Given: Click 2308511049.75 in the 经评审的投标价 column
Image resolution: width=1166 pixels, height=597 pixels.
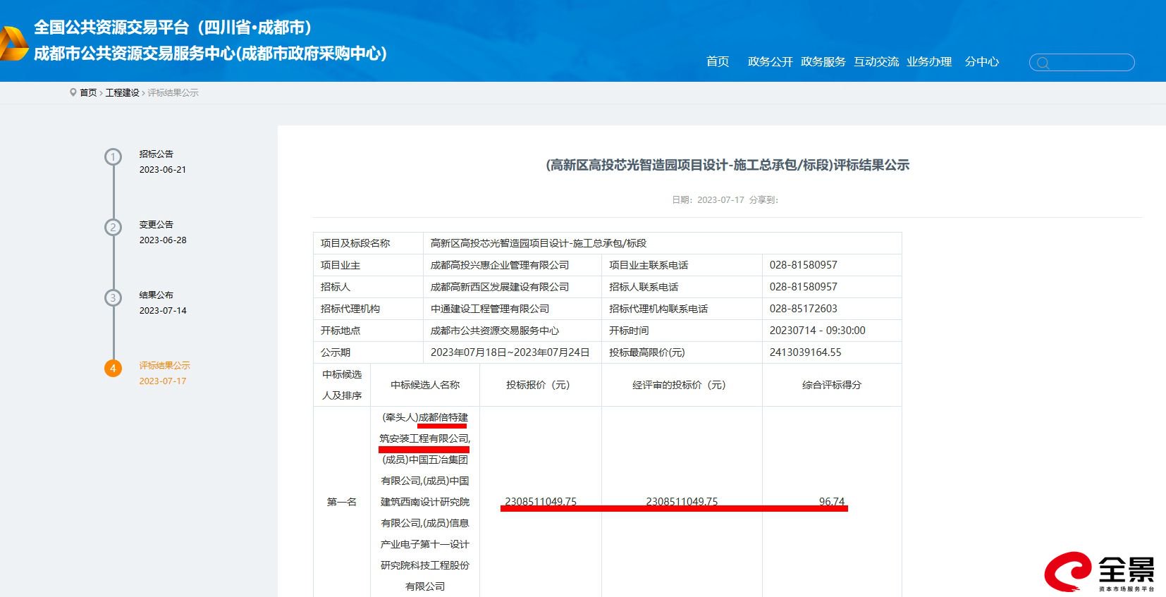Looking at the screenshot, I should 682,502.
